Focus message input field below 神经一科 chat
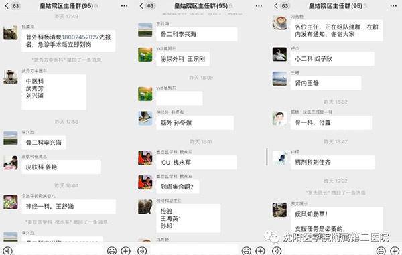The height and width of the screenshot is (255, 402). tap(60, 250)
